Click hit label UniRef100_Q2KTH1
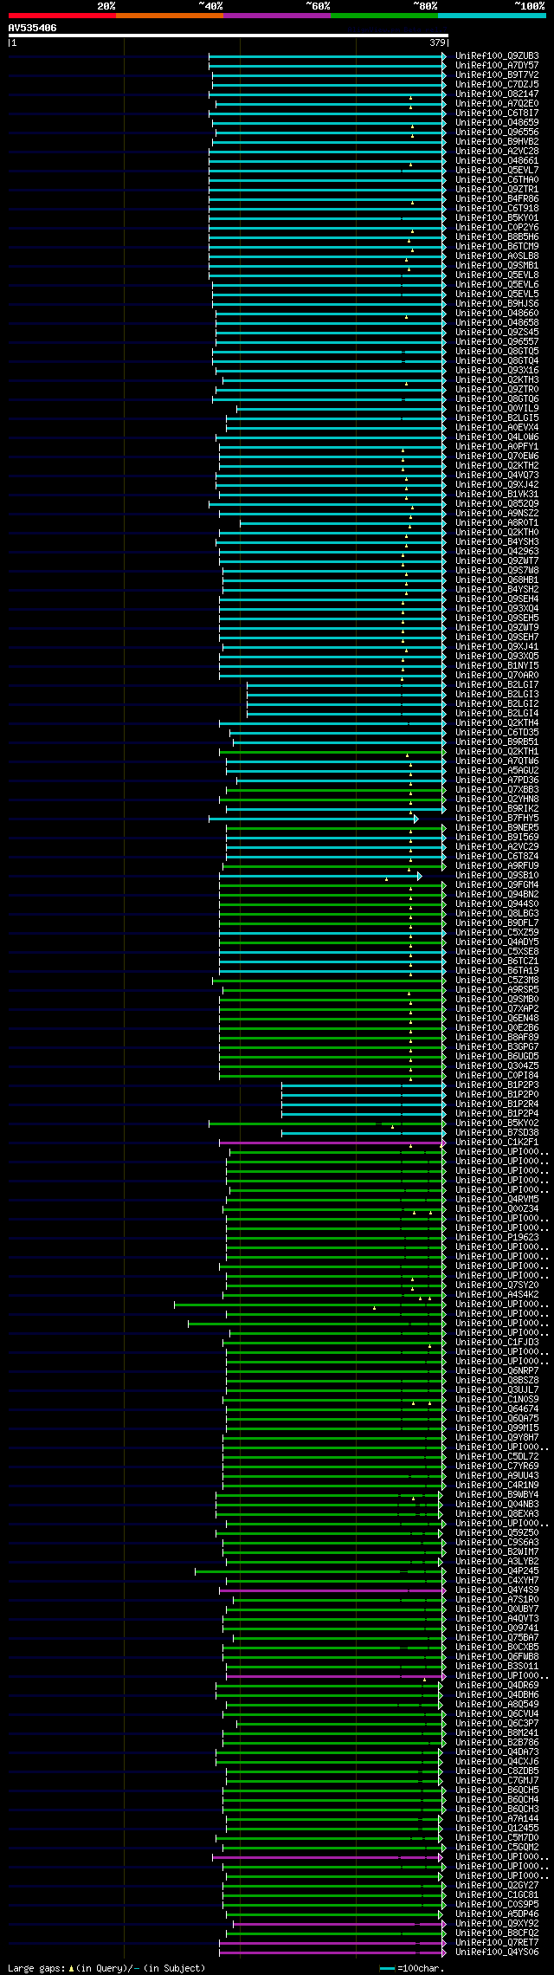The image size is (554, 1975). tap(497, 752)
